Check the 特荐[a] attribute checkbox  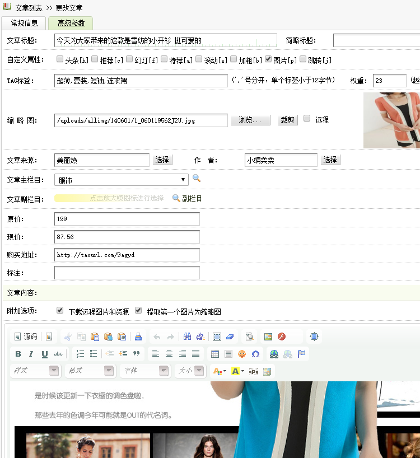(x=164, y=59)
